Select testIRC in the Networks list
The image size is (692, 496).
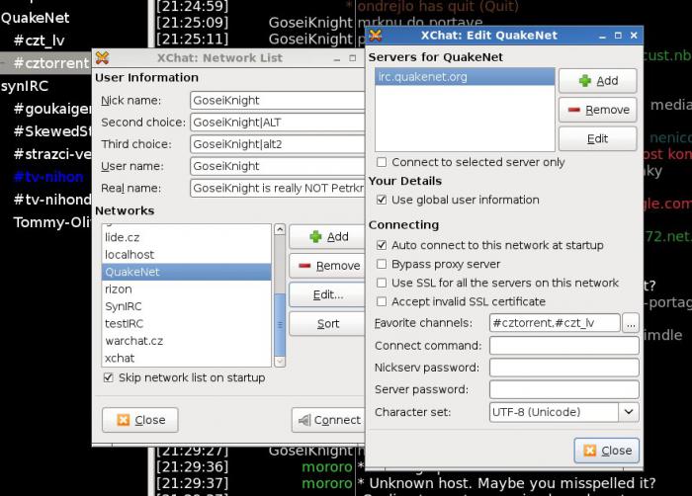click(x=186, y=323)
